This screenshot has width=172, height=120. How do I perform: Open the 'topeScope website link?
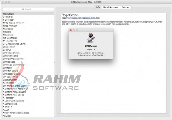coord(81,18)
